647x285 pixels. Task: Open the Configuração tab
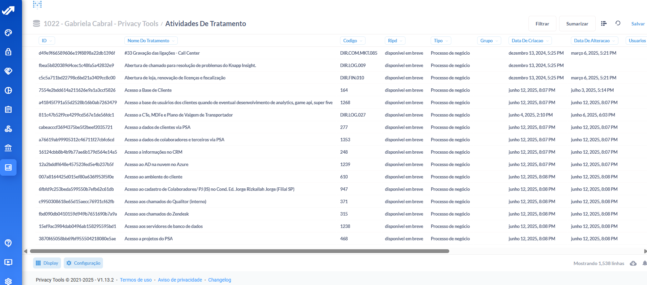click(83, 263)
